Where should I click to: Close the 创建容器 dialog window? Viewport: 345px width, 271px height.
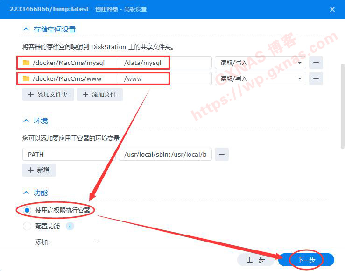pyautogui.click(x=332, y=9)
